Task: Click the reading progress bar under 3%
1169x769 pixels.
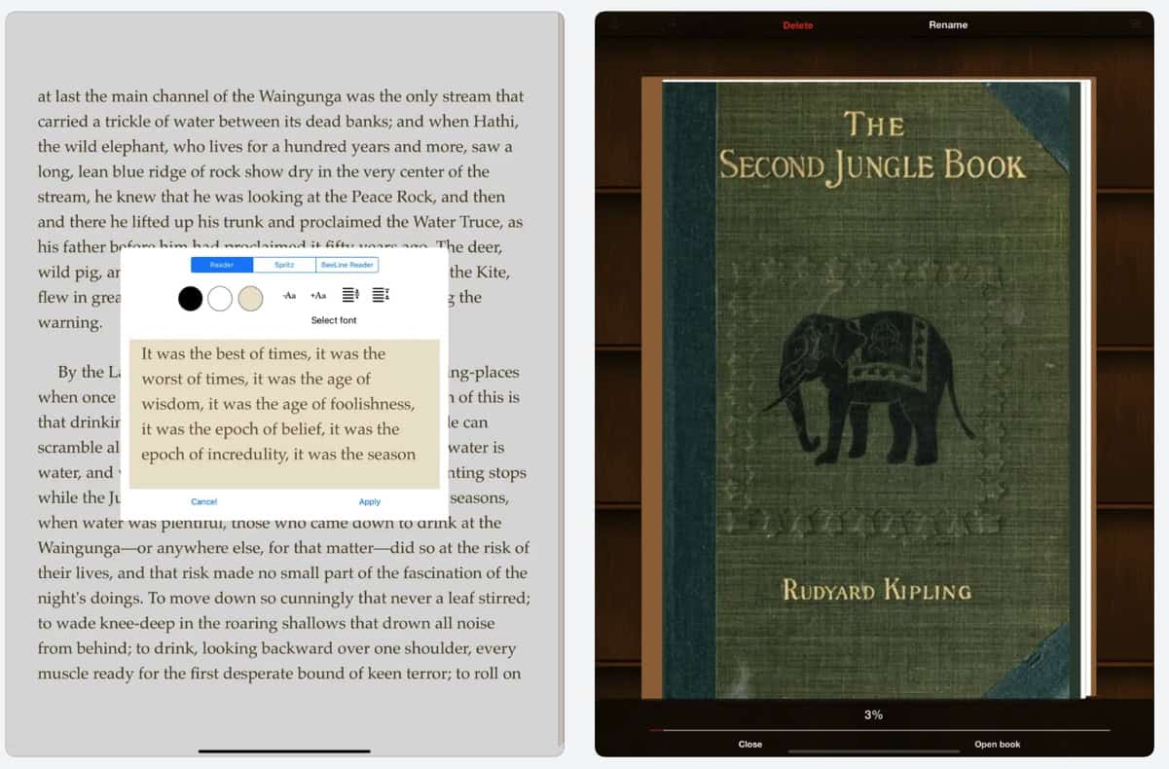Action: tap(879, 730)
